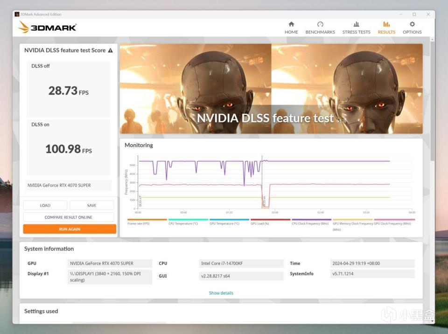Toggle the Frame rate (FPS) legend
The height and width of the screenshot is (334, 448).
coord(147,222)
